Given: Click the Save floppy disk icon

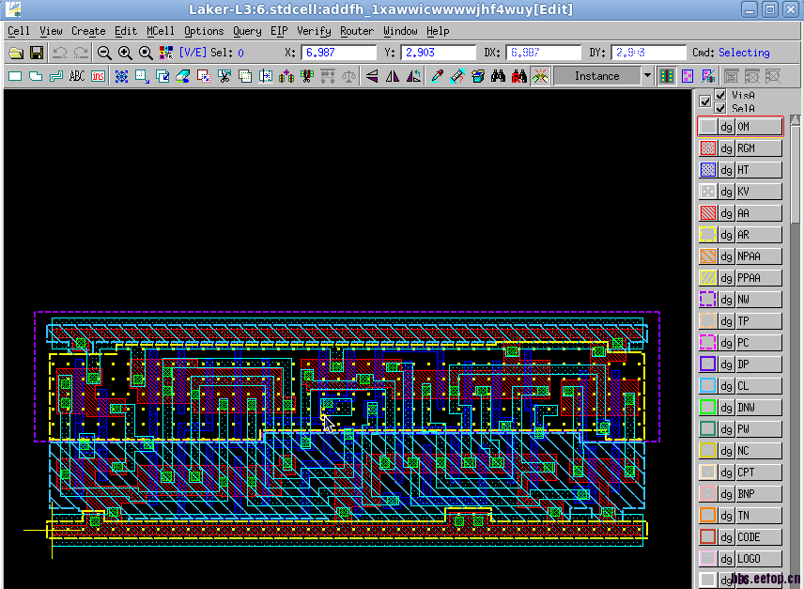Looking at the screenshot, I should pyautogui.click(x=37, y=54).
